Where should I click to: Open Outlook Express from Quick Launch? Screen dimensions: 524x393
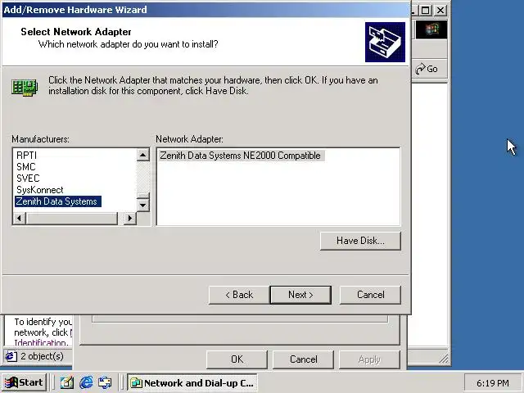[105, 382]
